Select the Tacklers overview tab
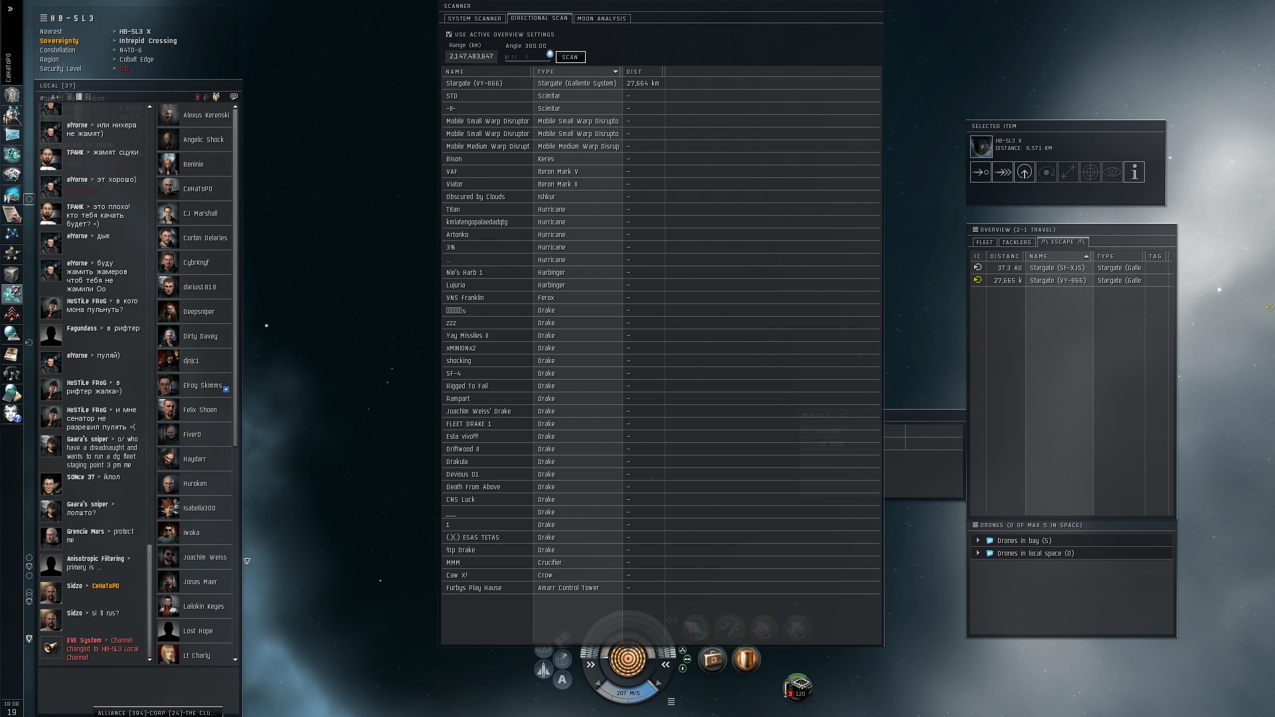 click(x=1016, y=242)
